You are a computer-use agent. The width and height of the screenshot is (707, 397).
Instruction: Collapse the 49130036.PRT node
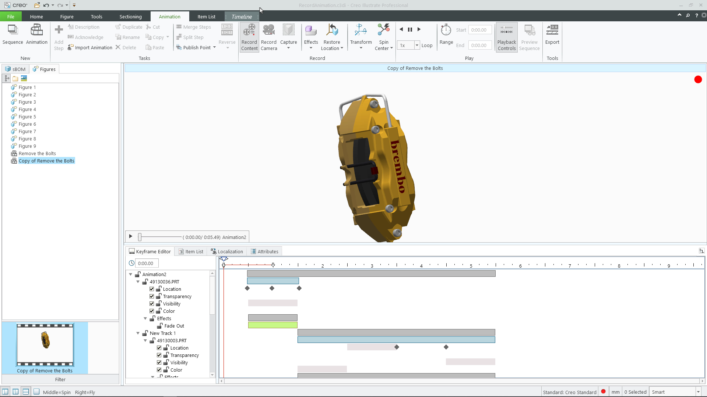click(x=138, y=282)
